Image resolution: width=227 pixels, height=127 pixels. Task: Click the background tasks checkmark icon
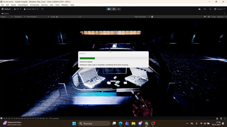coord(225,118)
